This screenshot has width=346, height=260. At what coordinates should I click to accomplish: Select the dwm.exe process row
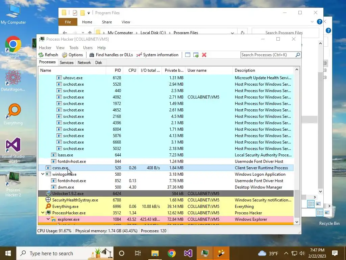click(x=166, y=187)
